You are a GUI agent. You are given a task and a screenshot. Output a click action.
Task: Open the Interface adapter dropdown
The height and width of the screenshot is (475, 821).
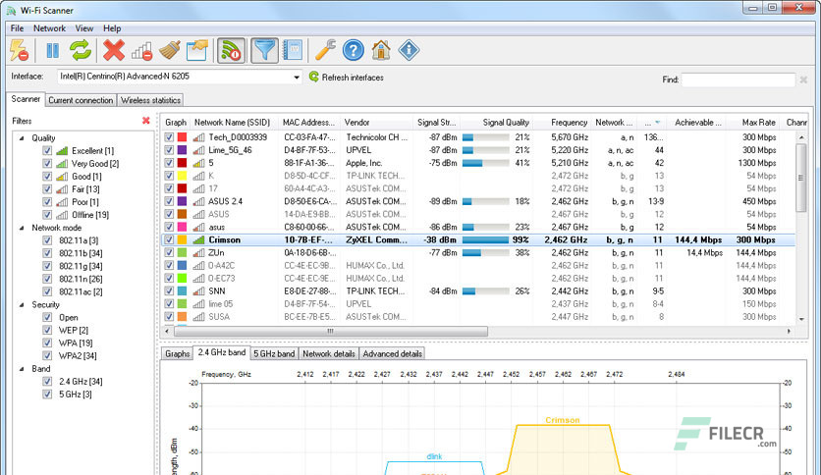click(x=297, y=78)
